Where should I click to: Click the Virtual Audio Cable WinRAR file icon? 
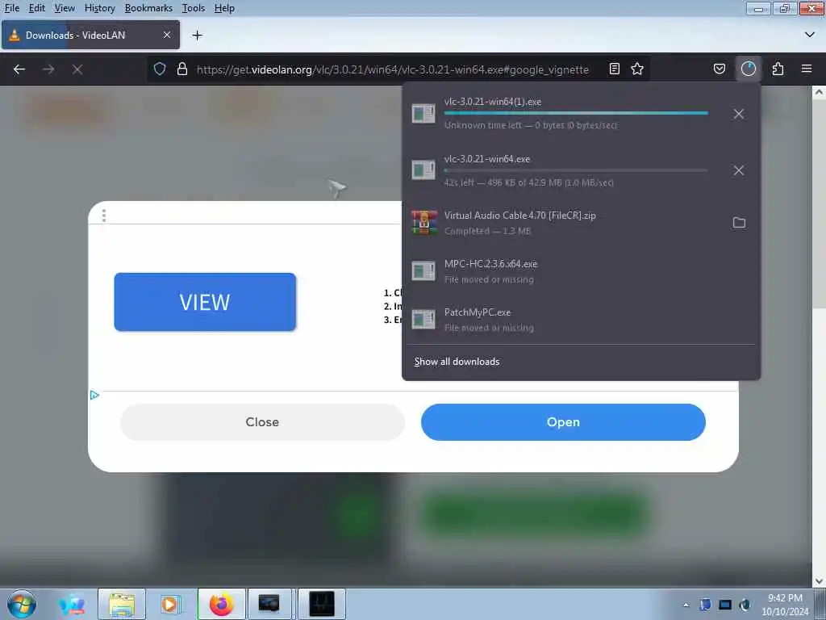pos(424,223)
